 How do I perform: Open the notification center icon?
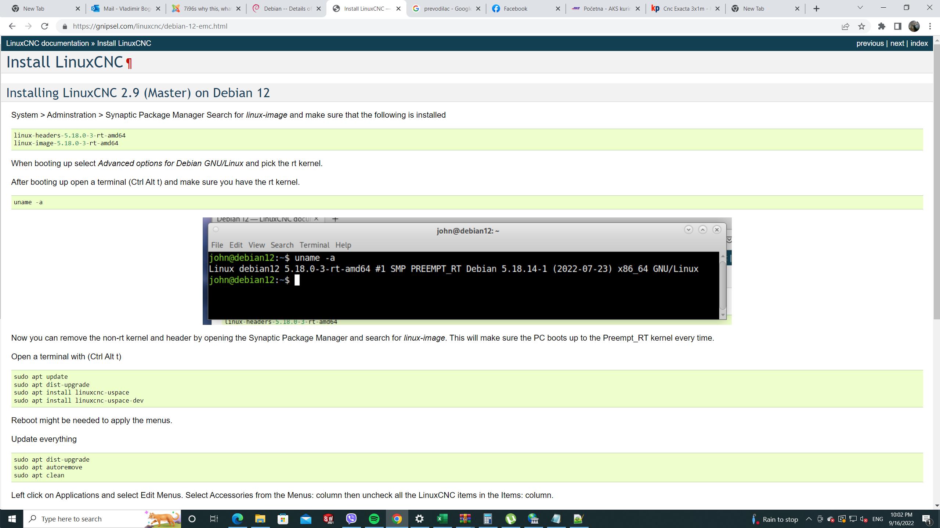point(927,519)
